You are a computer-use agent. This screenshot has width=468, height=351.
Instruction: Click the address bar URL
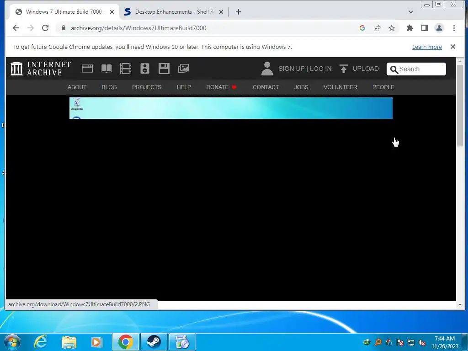pyautogui.click(x=138, y=28)
